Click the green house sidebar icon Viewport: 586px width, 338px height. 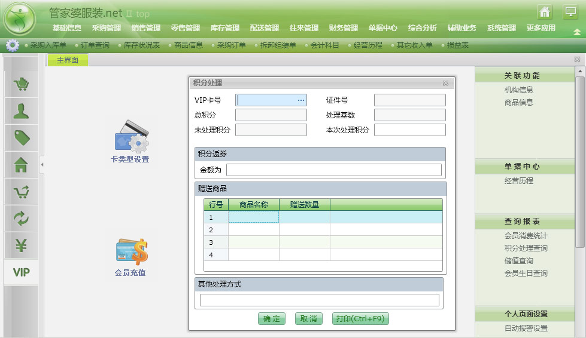(22, 165)
